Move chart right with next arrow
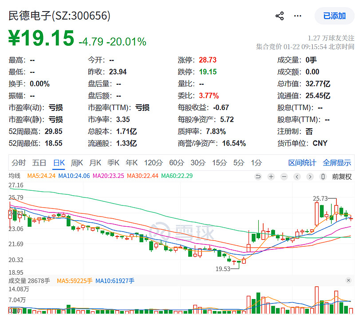Screen dimensions: 355x315 tap(310, 177)
